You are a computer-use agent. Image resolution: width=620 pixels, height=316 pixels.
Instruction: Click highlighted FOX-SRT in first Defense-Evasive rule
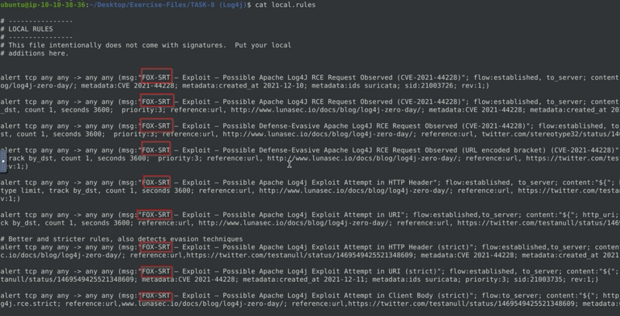[x=157, y=126]
